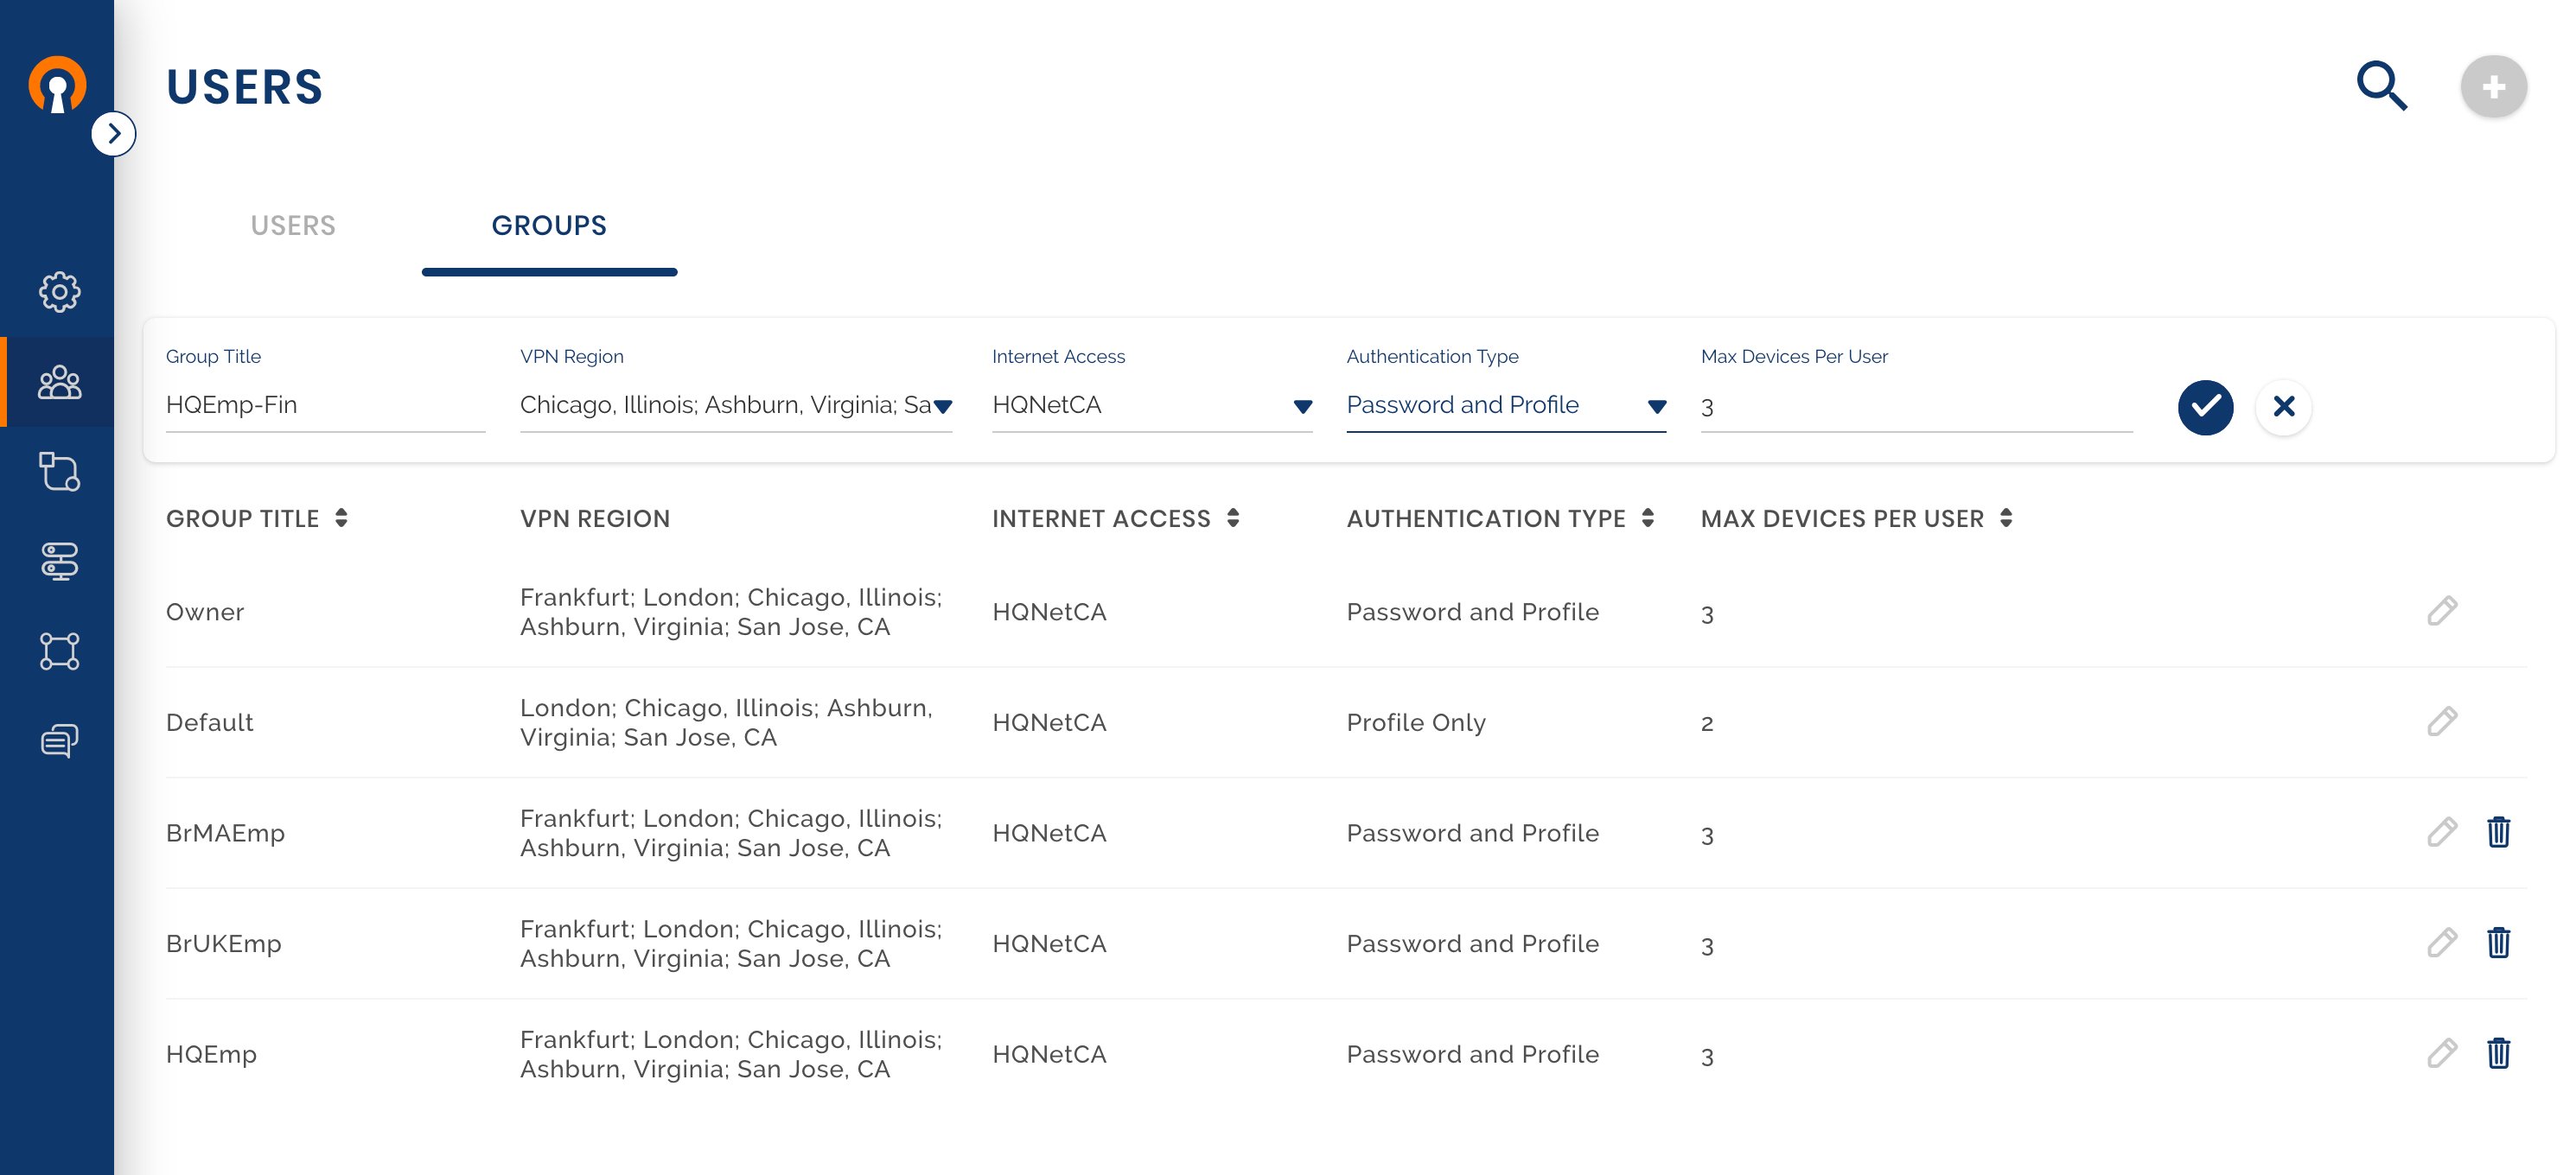
Task: Cancel group edit with X button
Action: tap(2283, 407)
